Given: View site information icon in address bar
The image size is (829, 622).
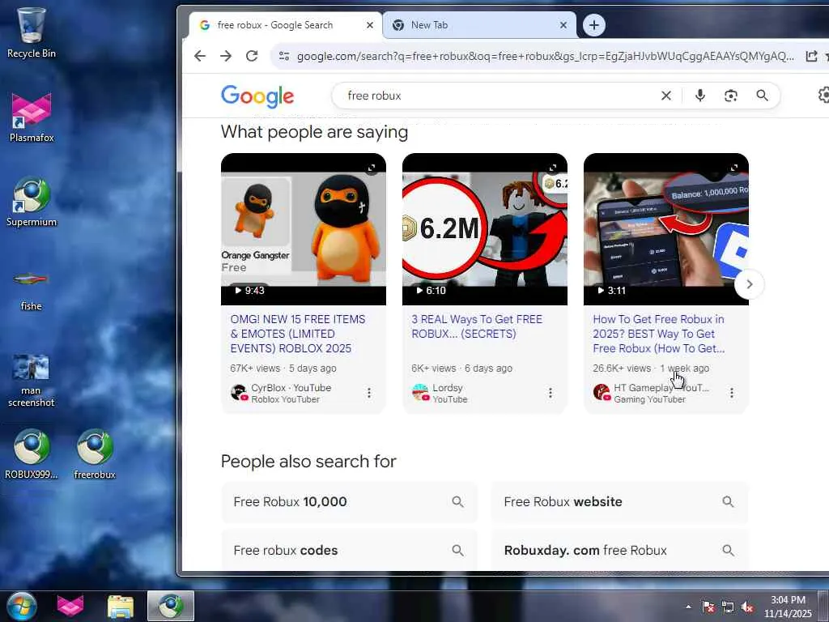Looking at the screenshot, I should (284, 56).
